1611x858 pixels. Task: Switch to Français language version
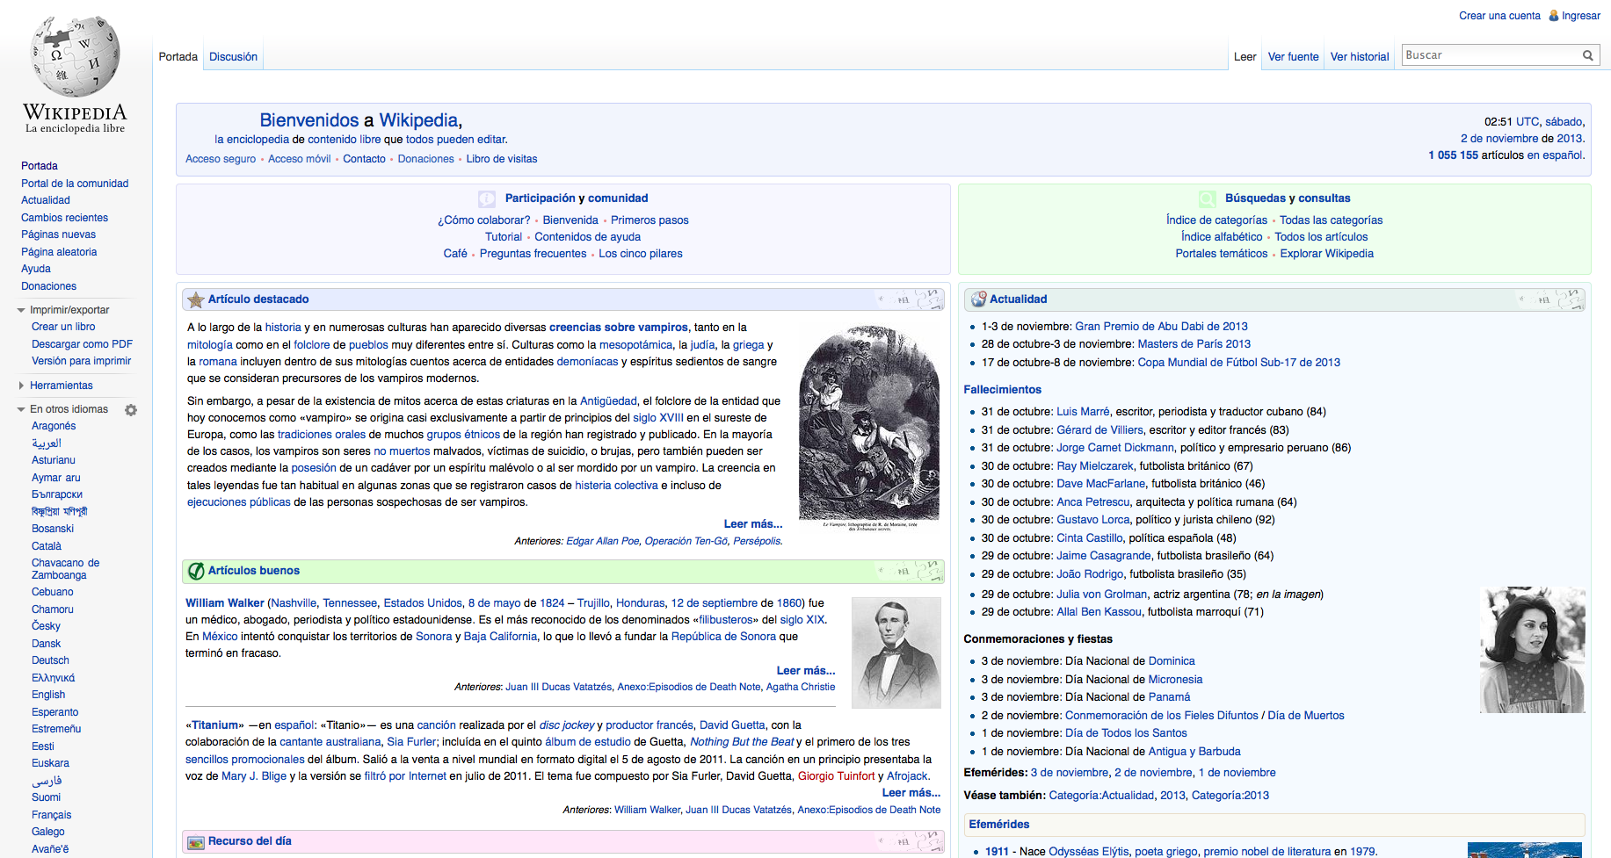[x=51, y=815]
